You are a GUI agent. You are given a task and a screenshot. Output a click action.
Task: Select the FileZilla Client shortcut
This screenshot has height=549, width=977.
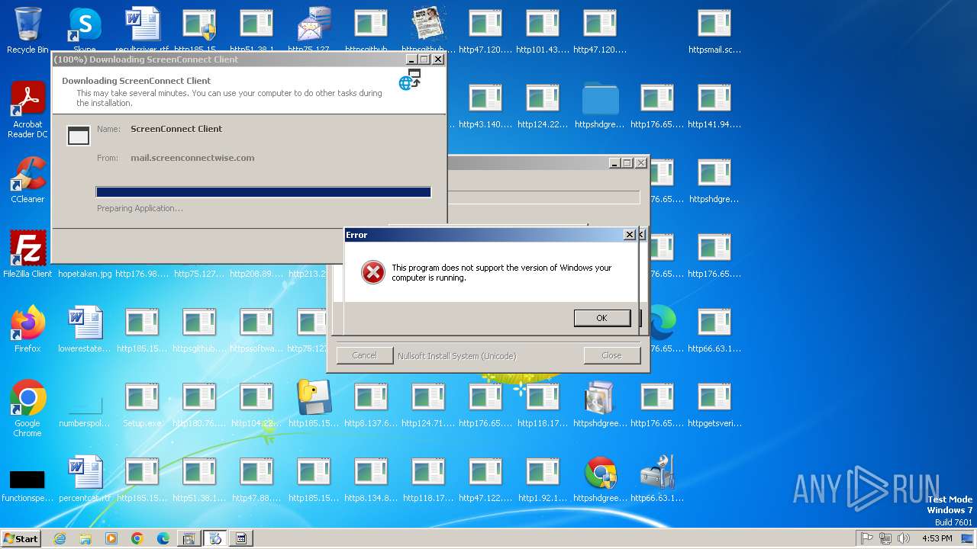pos(27,255)
